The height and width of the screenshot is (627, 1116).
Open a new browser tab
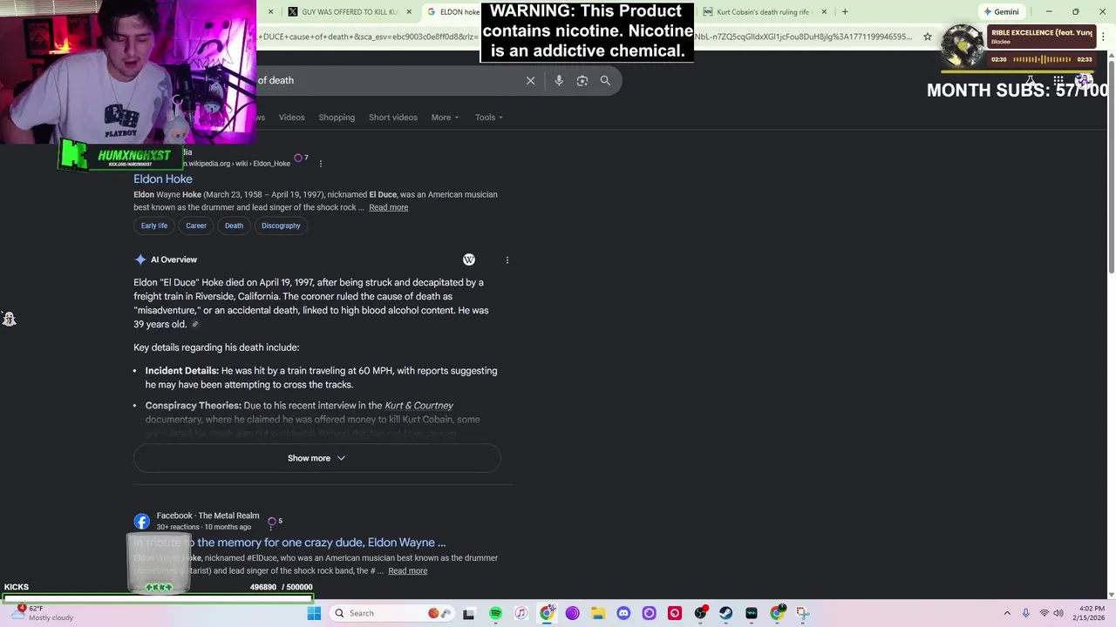pos(845,11)
